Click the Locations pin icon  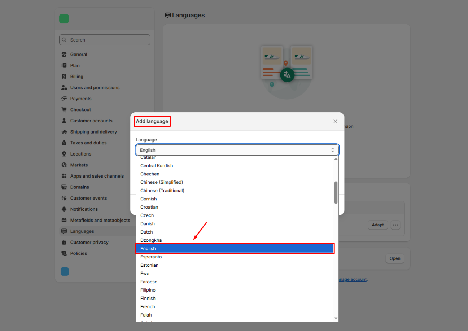click(64, 154)
